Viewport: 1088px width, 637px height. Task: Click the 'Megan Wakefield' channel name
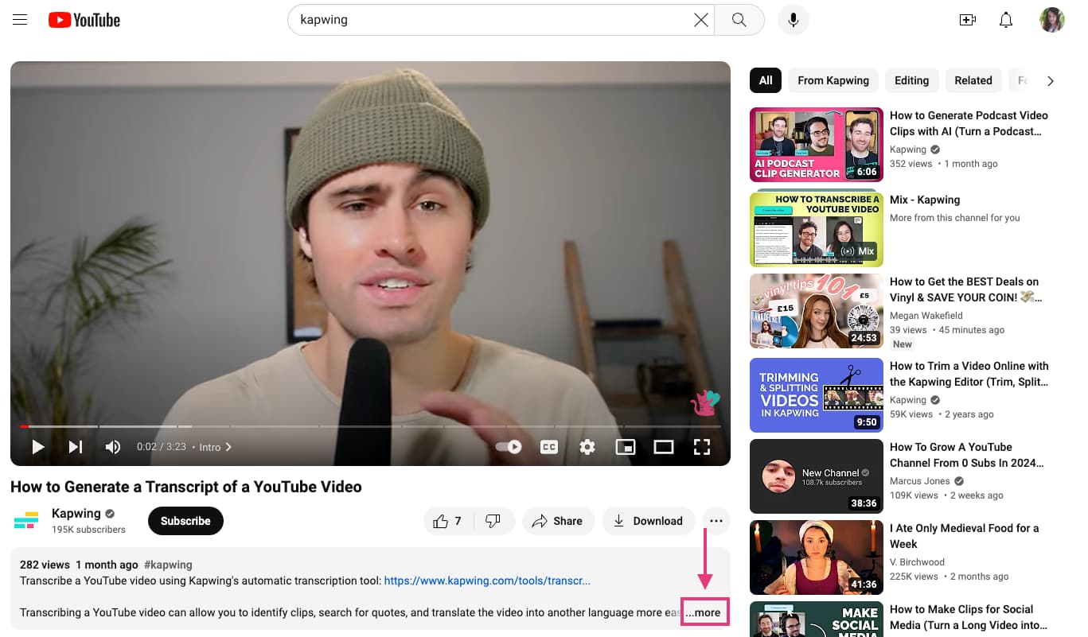926,316
